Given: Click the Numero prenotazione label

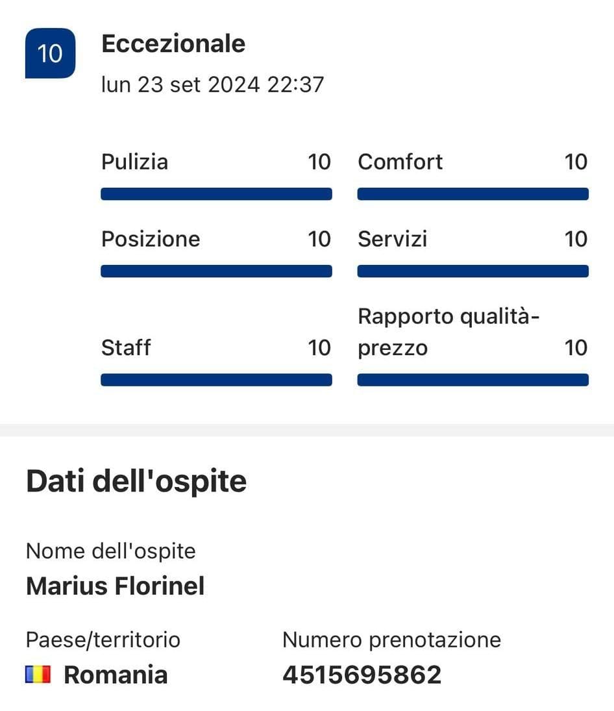Looking at the screenshot, I should click(x=391, y=640).
